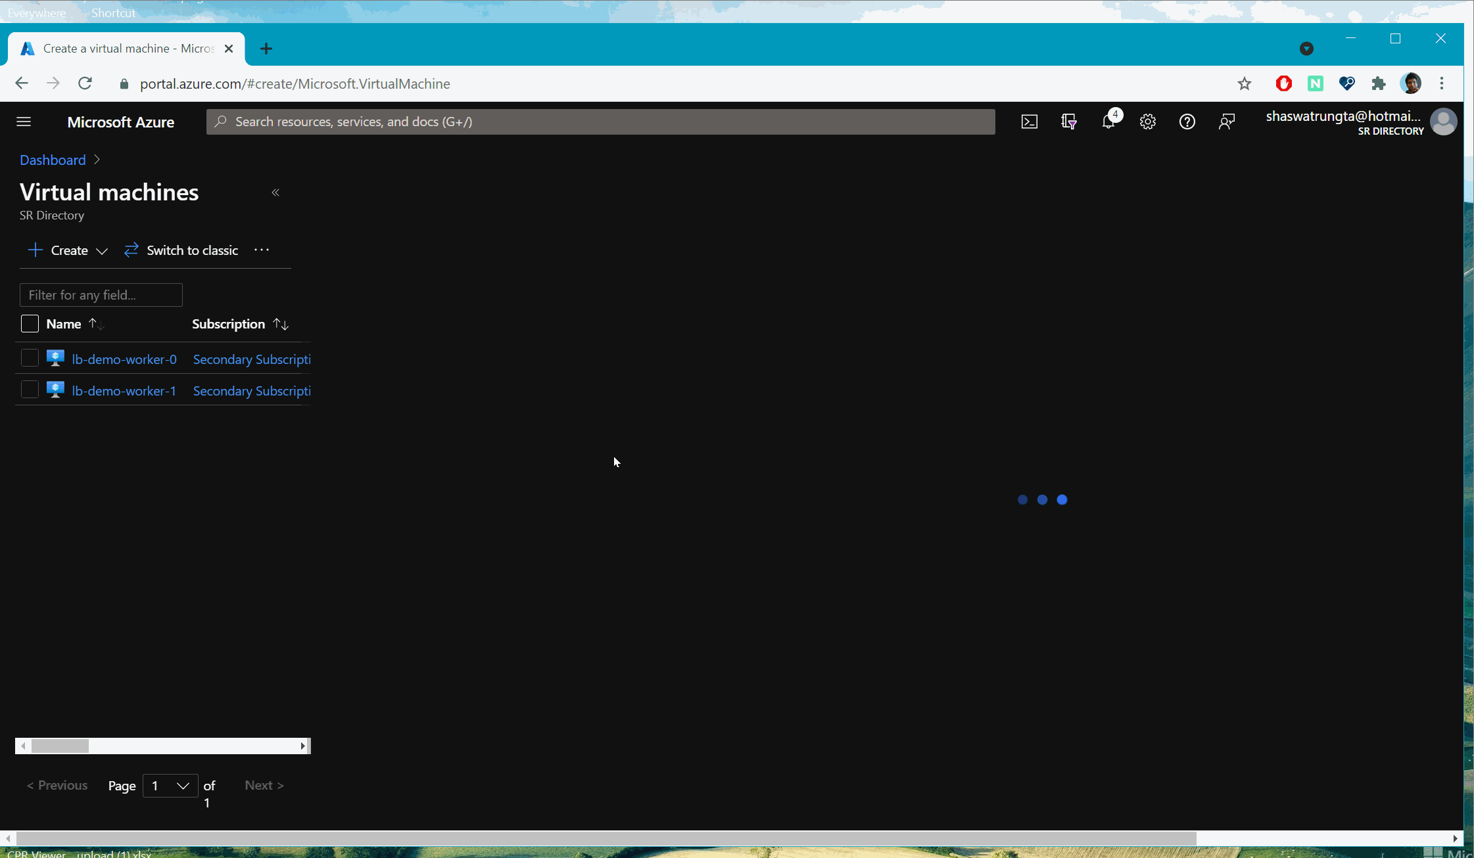Bookmark this page with the star

1245,83
